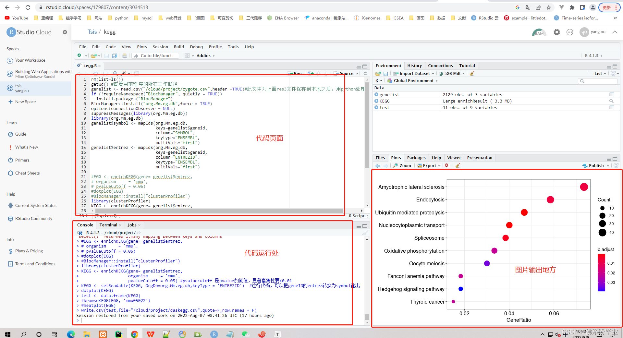This screenshot has width=623, height=338.
Task: Inspect the KEGG enrichResult with its magnifier toggle
Action: [x=612, y=101]
